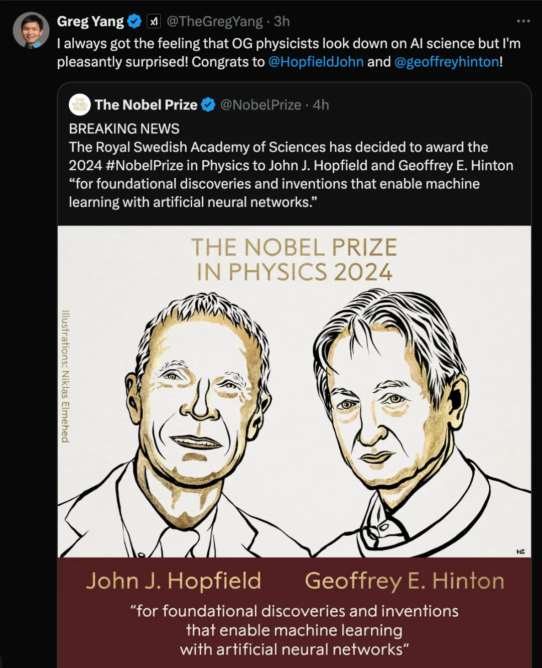Image resolution: width=542 pixels, height=668 pixels.
Task: Open the @geoffreyhinton mention link
Action: point(447,62)
